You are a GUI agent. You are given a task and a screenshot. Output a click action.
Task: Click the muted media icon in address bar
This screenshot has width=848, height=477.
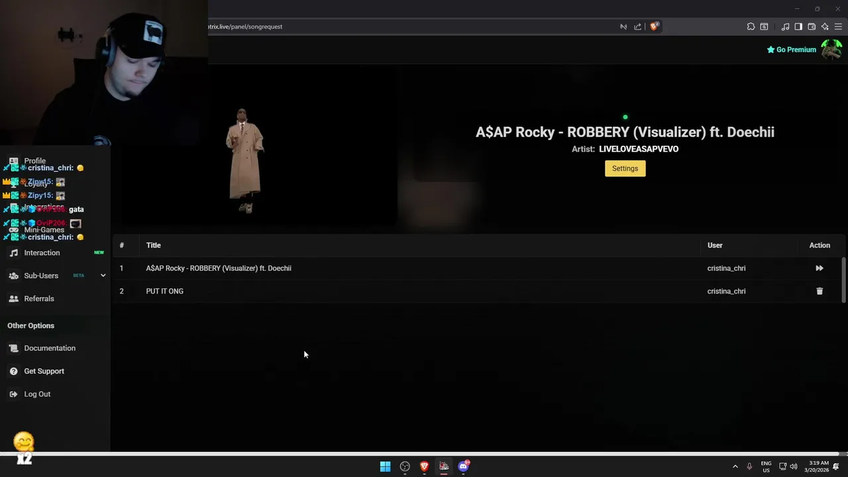tap(623, 26)
